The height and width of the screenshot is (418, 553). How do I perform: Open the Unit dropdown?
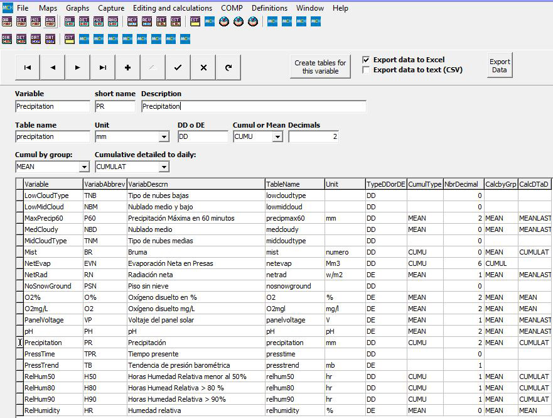(164, 137)
